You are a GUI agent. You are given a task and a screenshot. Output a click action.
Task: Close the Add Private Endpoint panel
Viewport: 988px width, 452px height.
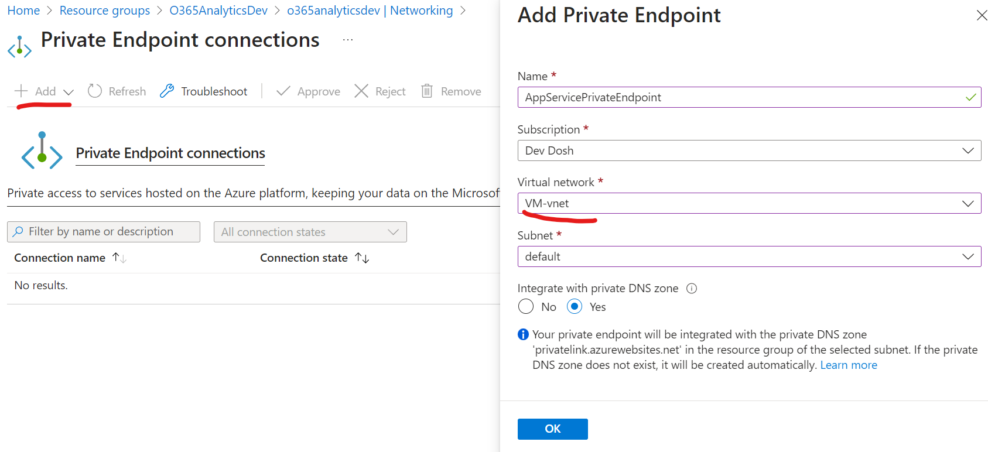click(x=982, y=15)
